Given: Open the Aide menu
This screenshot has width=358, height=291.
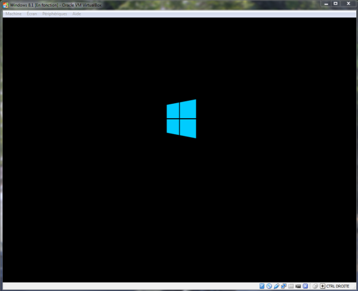Looking at the screenshot, I should click(x=76, y=14).
